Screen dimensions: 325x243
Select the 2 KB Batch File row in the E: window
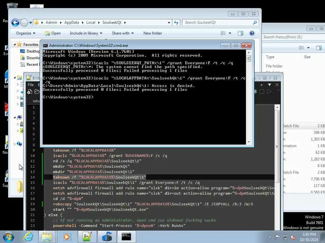tap(304, 126)
